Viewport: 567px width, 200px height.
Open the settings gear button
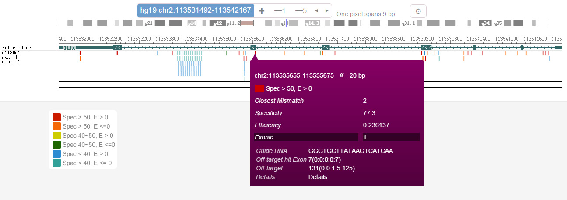click(x=418, y=11)
